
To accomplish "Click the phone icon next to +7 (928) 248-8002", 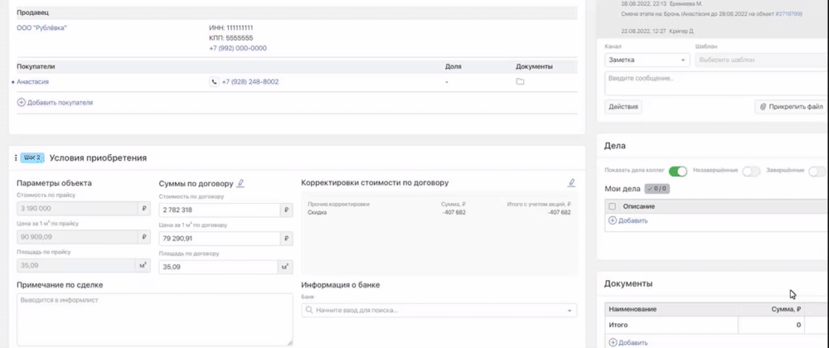I will click(214, 82).
